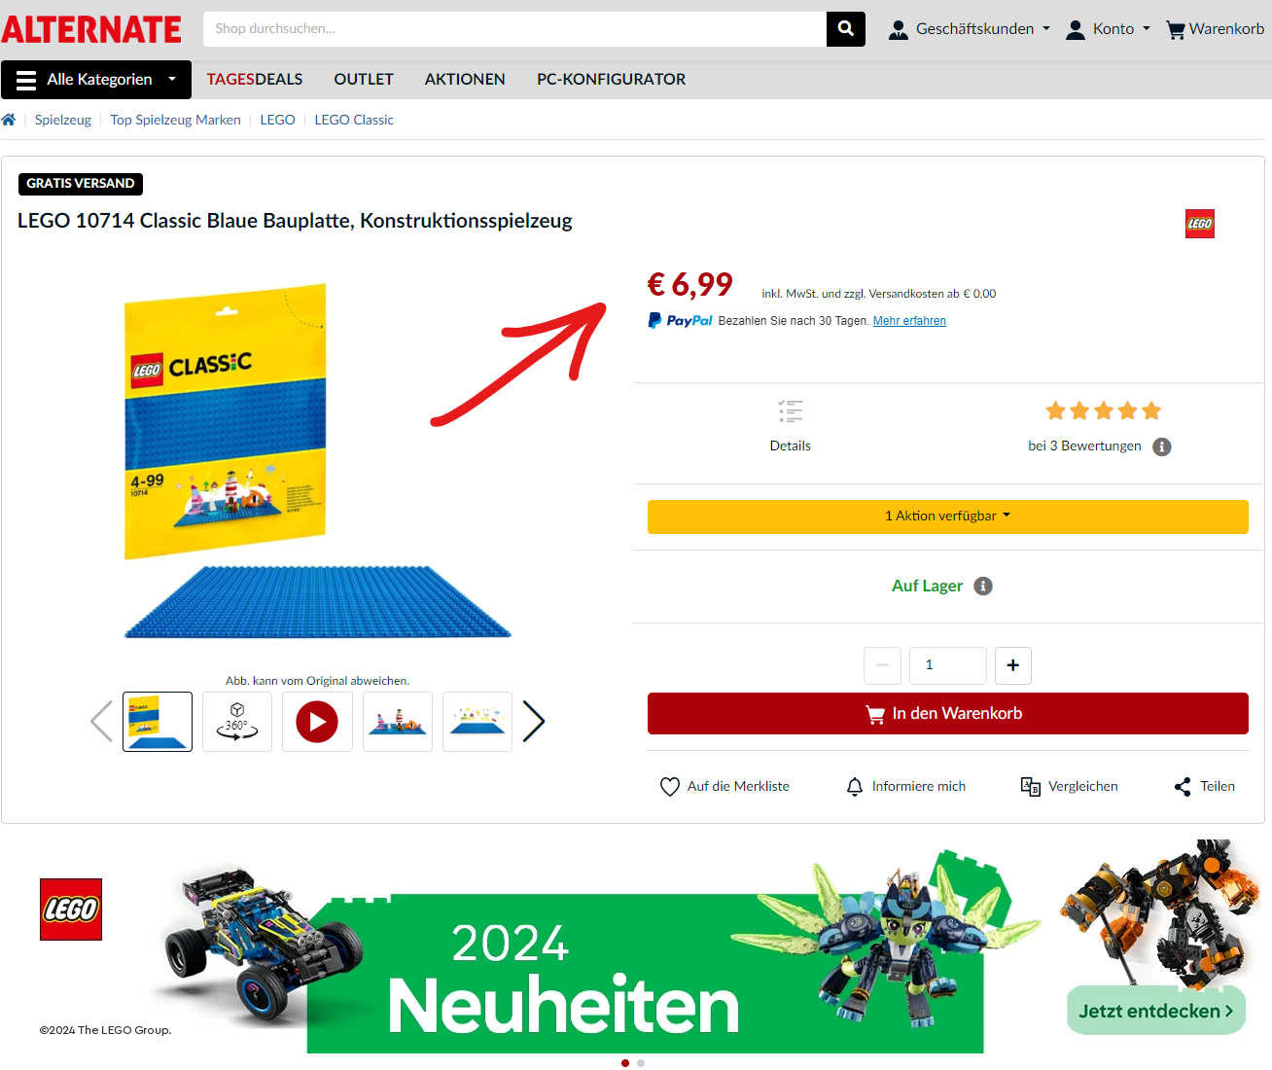
Task: Increase quantity with the plus button
Action: [x=1013, y=665]
